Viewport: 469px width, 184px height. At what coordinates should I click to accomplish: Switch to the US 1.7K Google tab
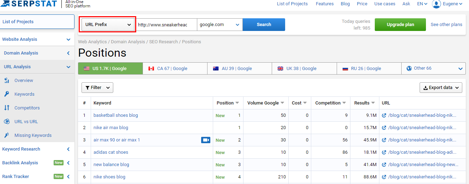tap(110, 69)
